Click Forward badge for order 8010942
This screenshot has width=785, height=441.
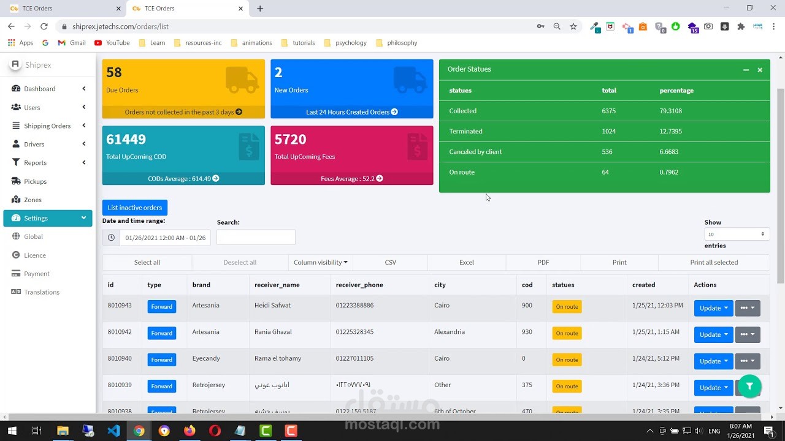point(162,333)
